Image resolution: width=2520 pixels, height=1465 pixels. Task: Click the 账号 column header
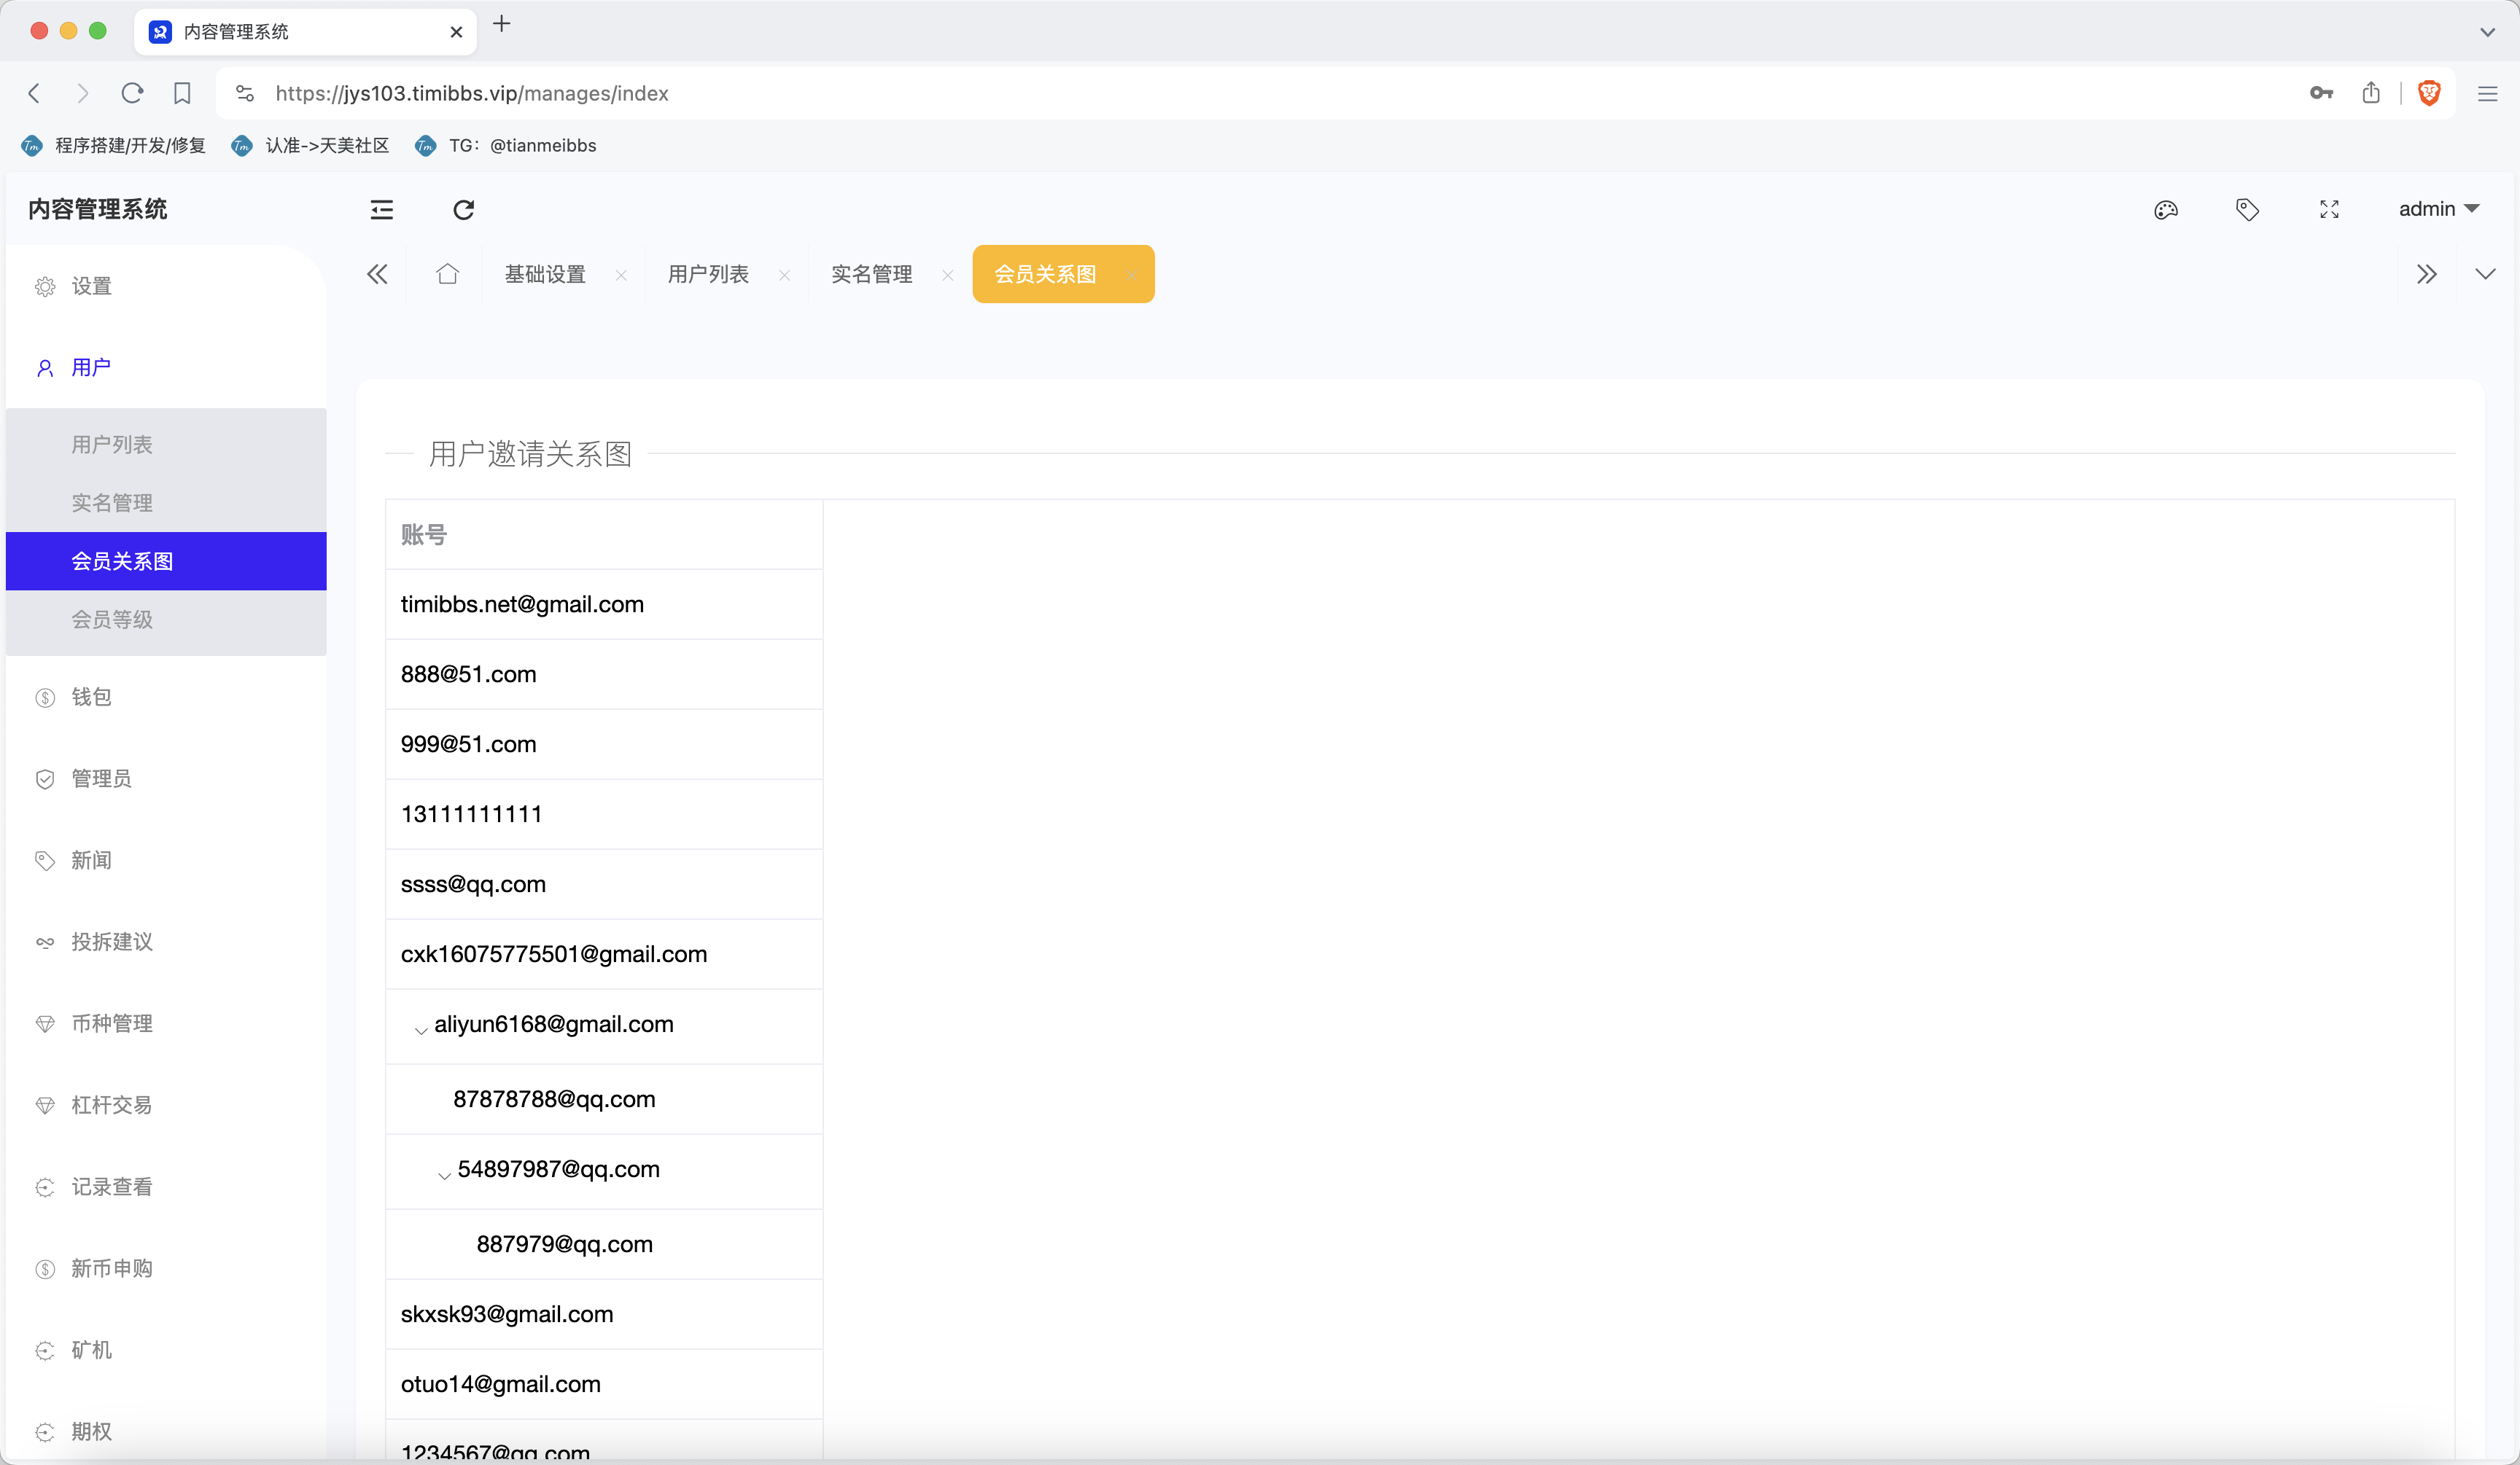click(x=604, y=535)
